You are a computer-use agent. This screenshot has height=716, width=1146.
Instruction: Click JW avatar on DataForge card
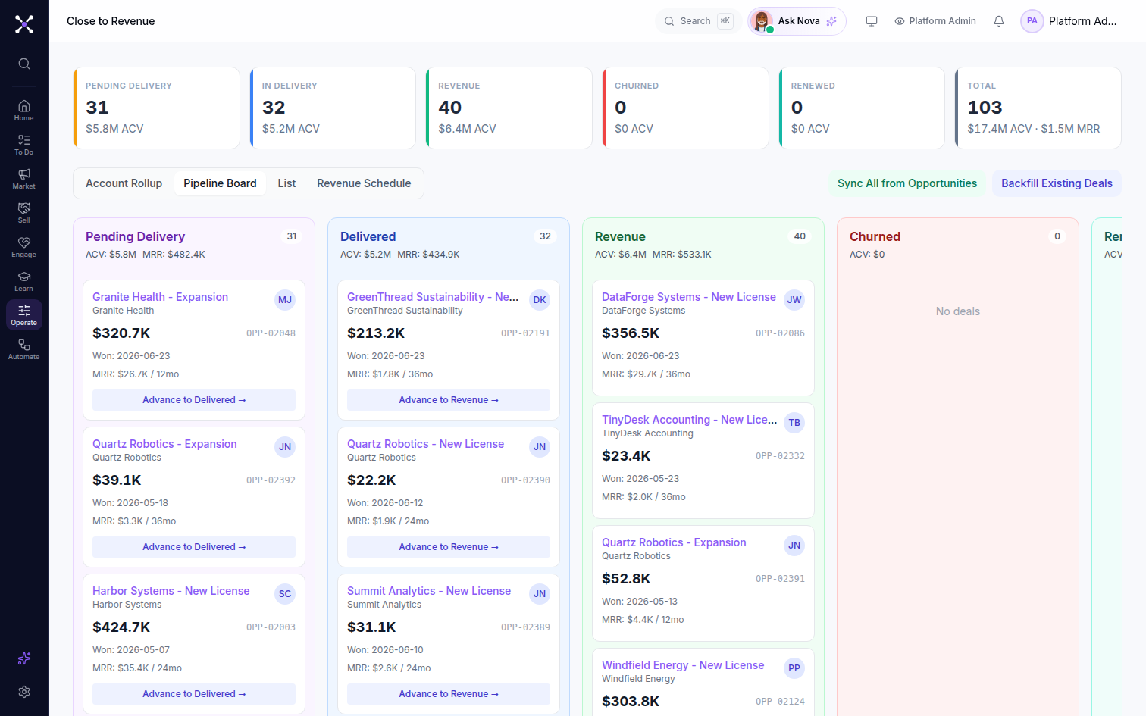point(794,300)
